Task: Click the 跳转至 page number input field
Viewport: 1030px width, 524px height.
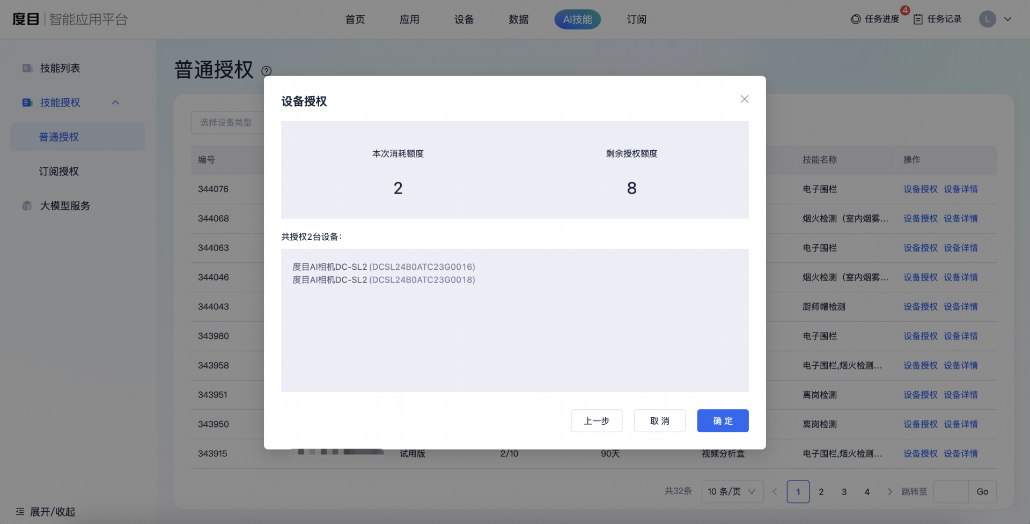Action: [952, 491]
